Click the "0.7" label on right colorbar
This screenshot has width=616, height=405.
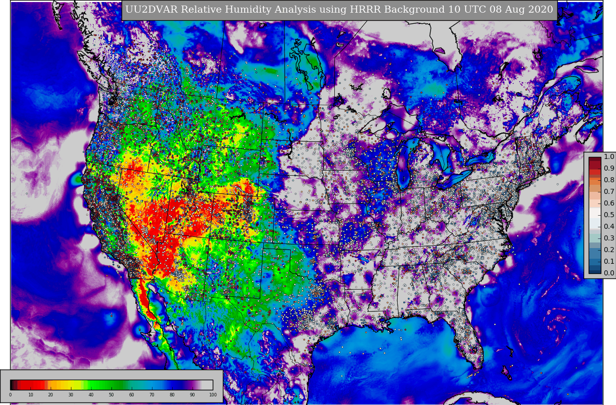click(x=608, y=192)
